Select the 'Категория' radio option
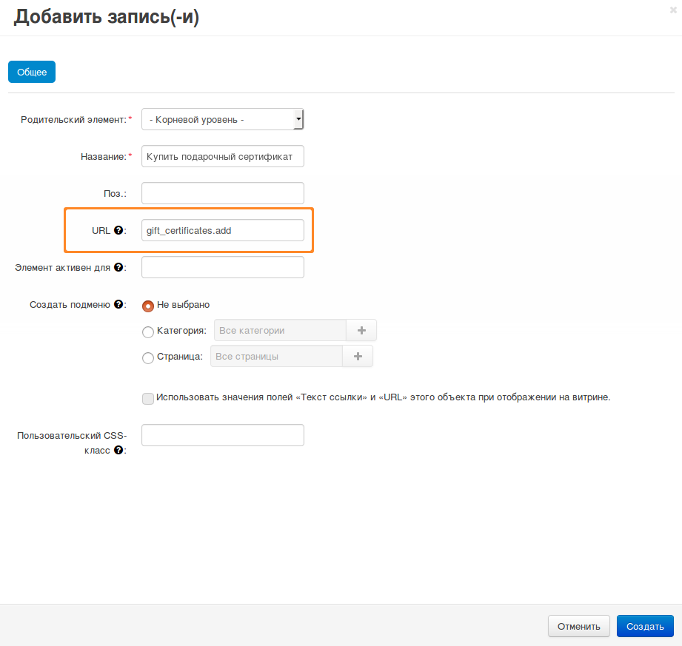Image resolution: width=682 pixels, height=646 pixels. point(148,332)
